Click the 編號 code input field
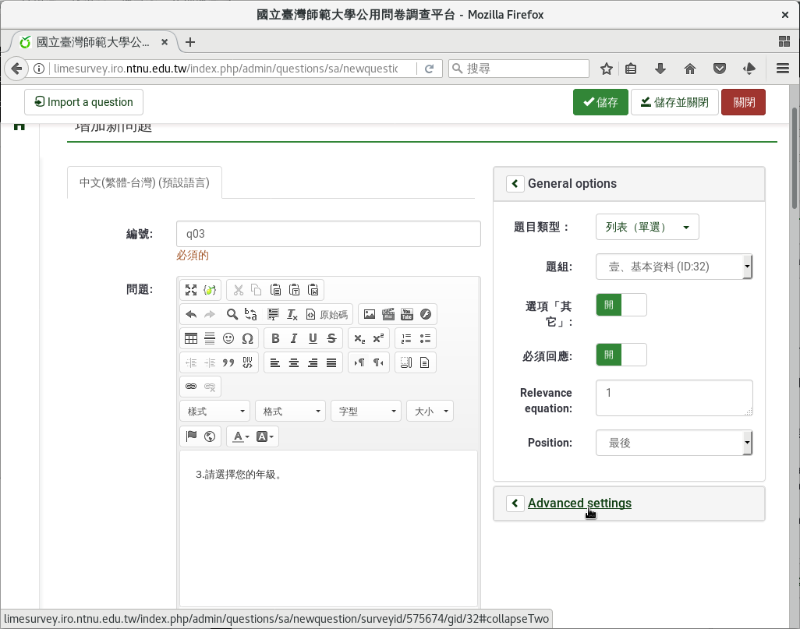This screenshot has width=800, height=629. point(328,234)
